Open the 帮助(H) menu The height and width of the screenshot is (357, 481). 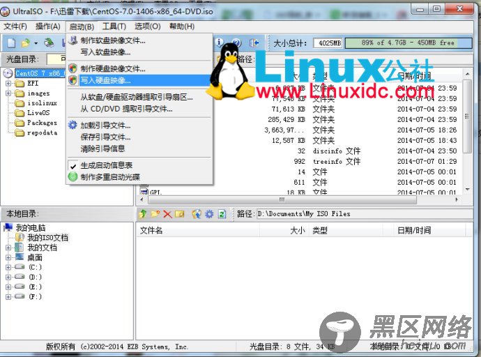coord(182,26)
